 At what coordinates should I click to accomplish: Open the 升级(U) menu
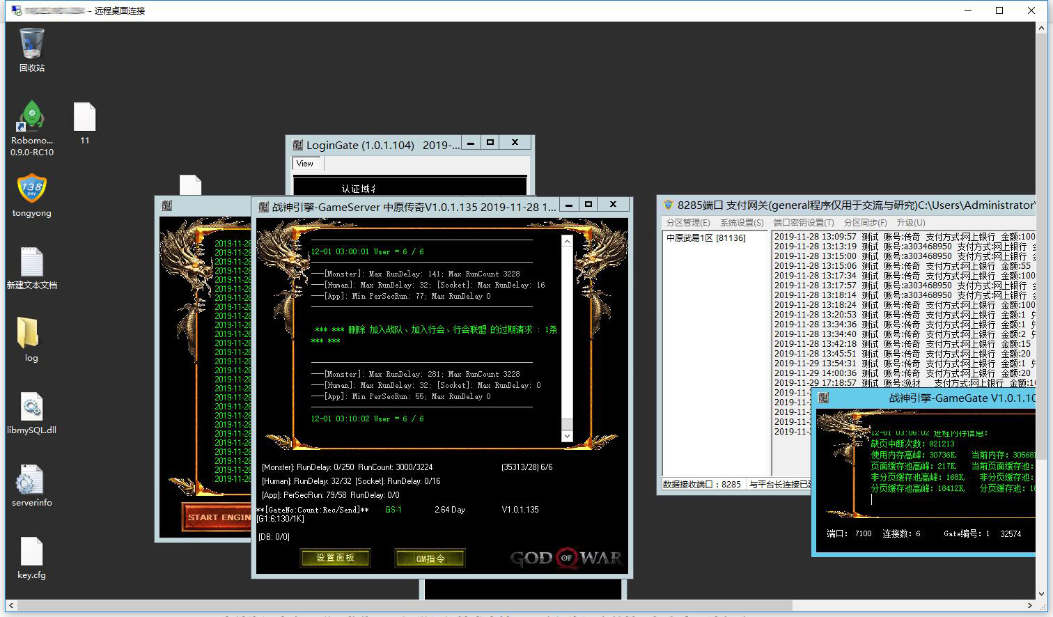[910, 223]
